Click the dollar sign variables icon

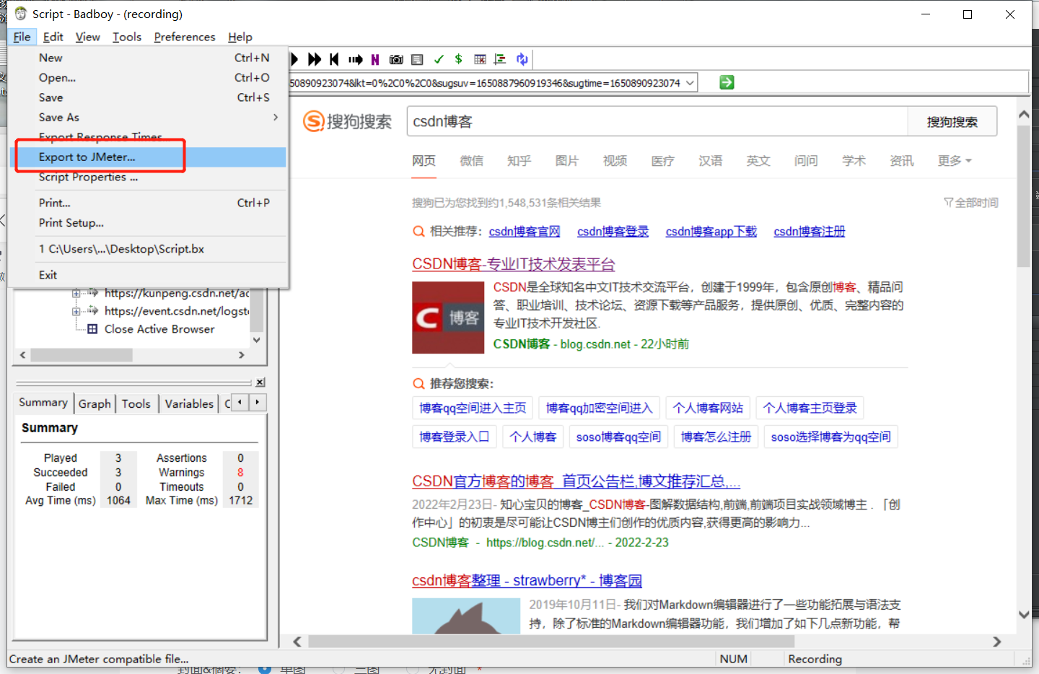click(458, 59)
